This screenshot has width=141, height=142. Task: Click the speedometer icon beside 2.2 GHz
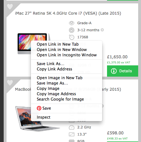point(72,127)
